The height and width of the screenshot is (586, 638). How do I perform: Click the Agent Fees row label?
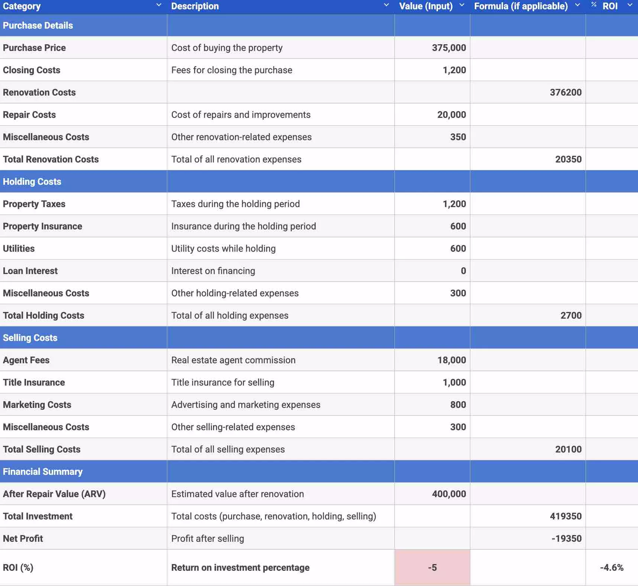tap(26, 360)
